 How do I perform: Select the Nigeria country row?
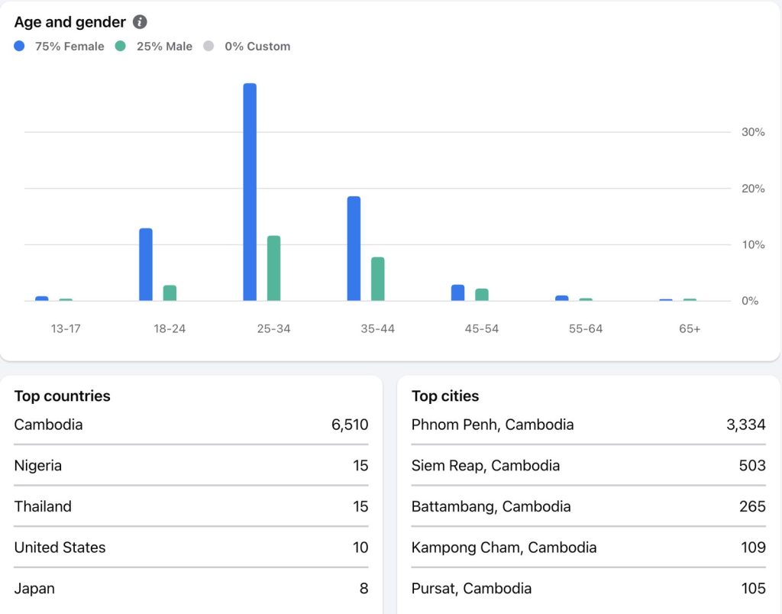(x=191, y=465)
